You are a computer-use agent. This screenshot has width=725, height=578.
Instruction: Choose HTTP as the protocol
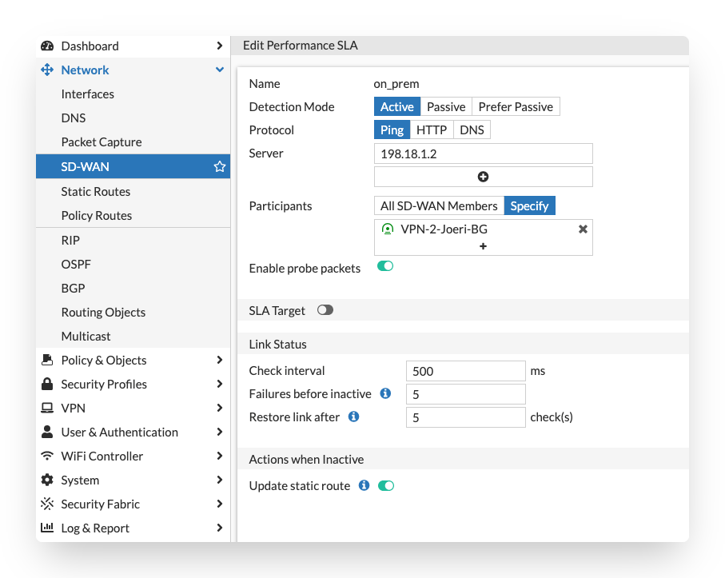pyautogui.click(x=432, y=130)
